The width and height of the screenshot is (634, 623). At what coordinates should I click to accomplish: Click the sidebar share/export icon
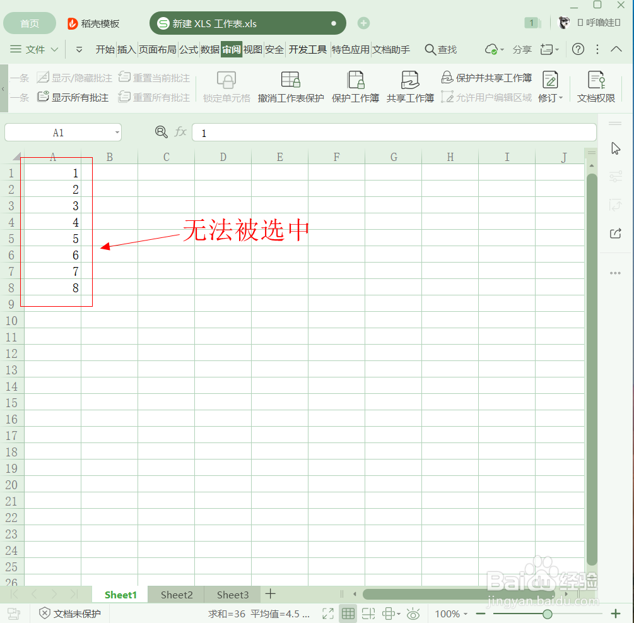click(x=616, y=234)
